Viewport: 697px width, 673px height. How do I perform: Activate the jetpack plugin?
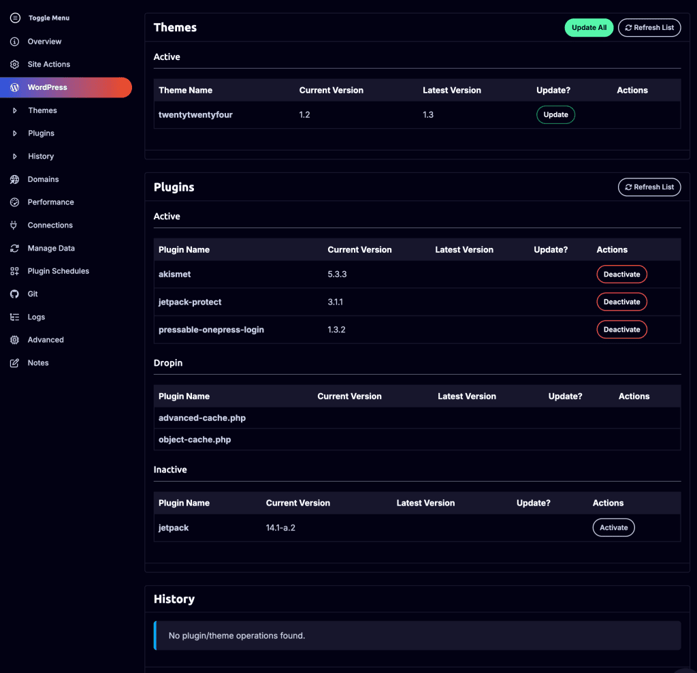(614, 527)
